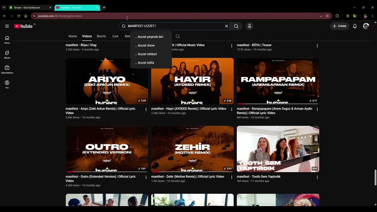The width and height of the screenshot is (377, 212).
Task: Choose the 'lezzet show' suggestion
Action: tap(151, 45)
